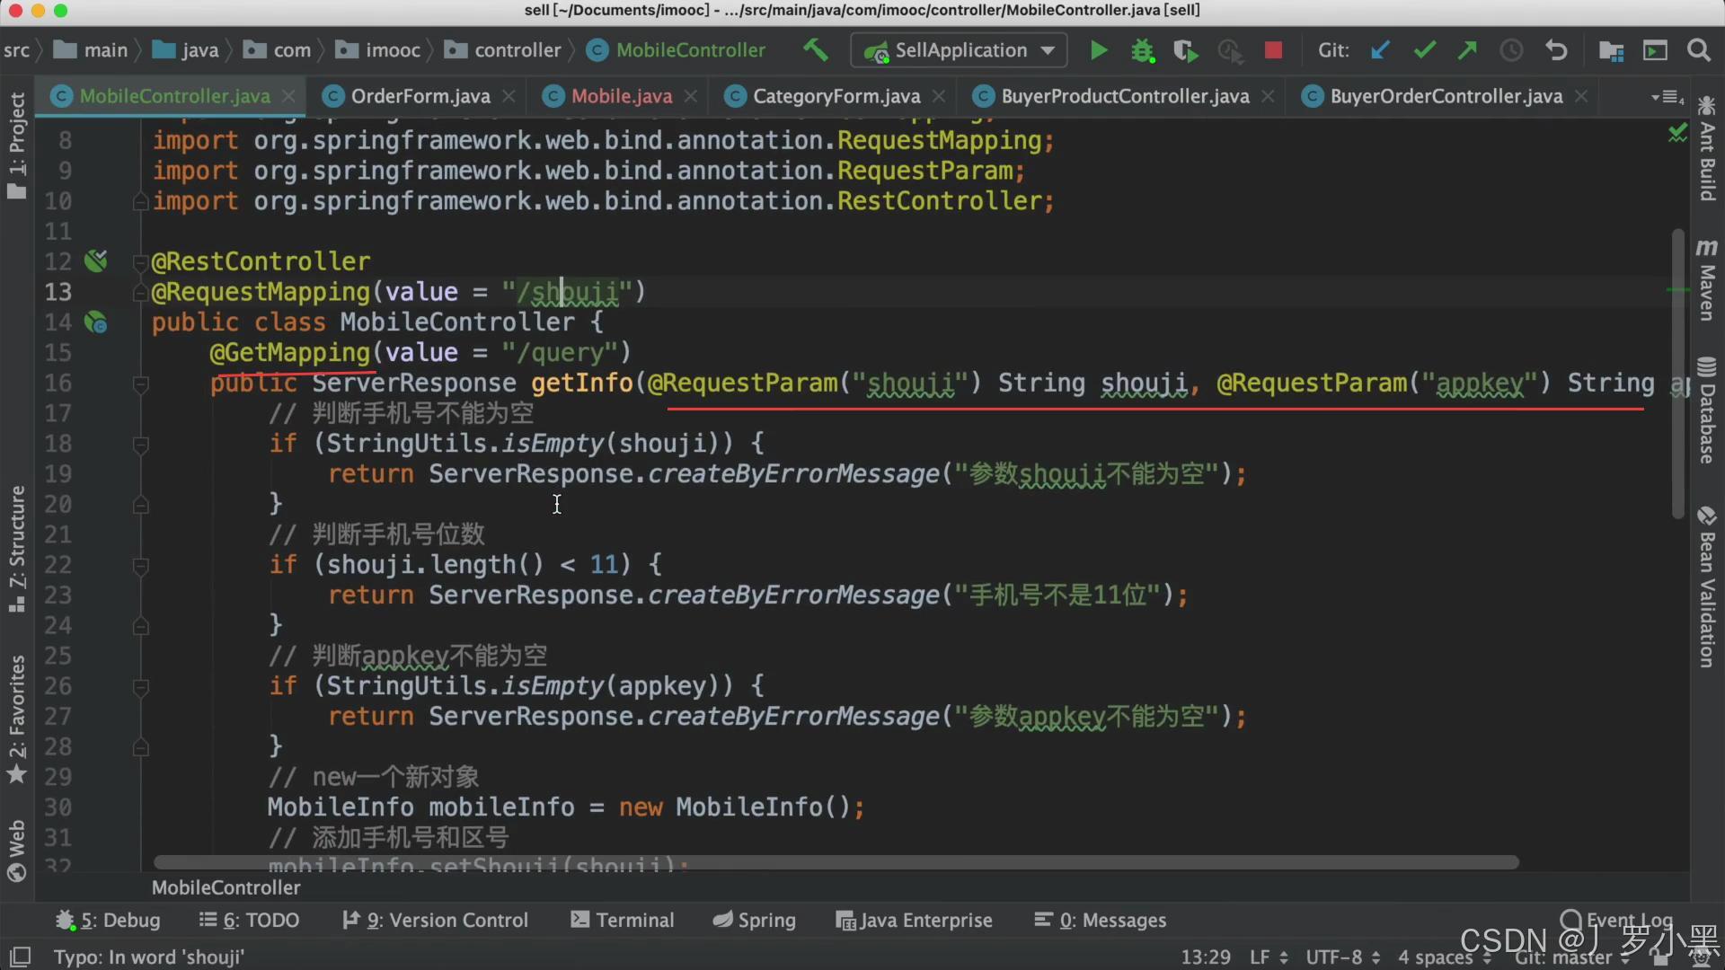
Task: Click the inspection status checkmark
Action: tap(1676, 134)
